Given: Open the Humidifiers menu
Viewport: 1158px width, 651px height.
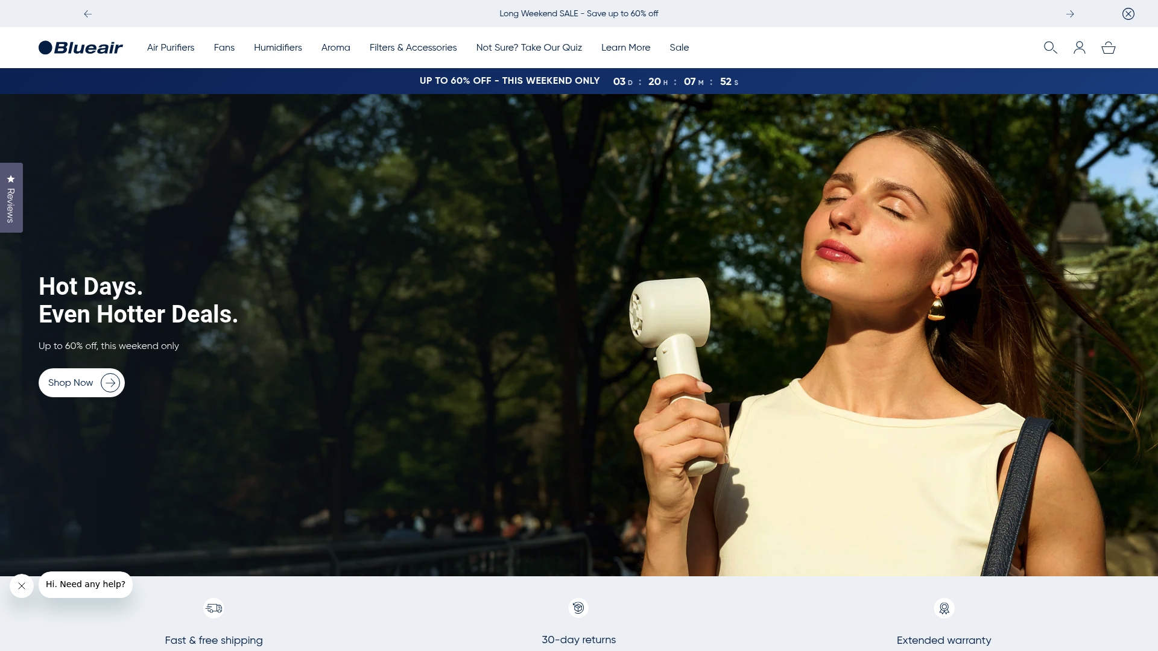Looking at the screenshot, I should click(278, 48).
